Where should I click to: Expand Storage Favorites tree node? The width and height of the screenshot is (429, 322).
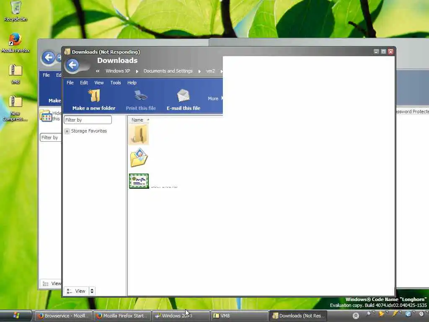pyautogui.click(x=67, y=131)
